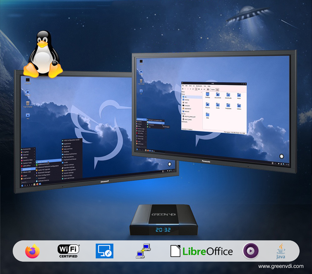Select Computer in file manager Places sidebar

tap(192, 105)
